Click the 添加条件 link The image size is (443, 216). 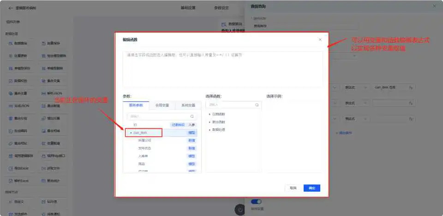[x=344, y=133]
